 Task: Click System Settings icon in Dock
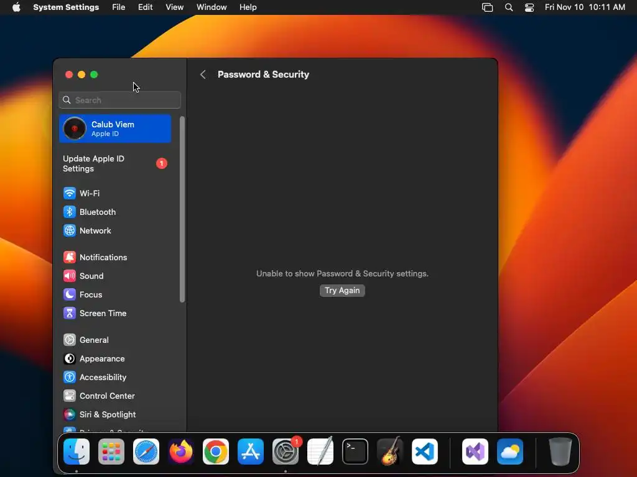click(285, 452)
